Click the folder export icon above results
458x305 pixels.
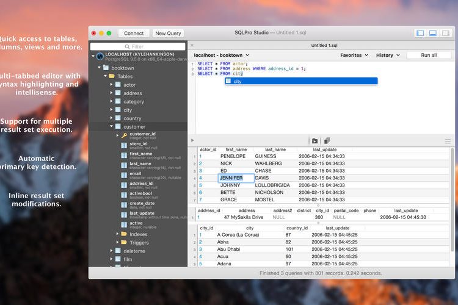pos(315,141)
